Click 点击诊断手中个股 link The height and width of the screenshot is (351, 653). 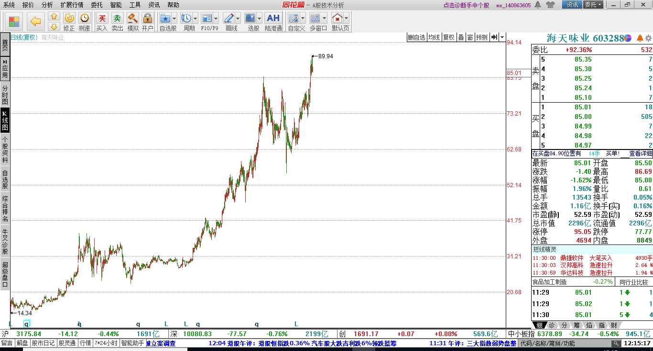tap(466, 5)
